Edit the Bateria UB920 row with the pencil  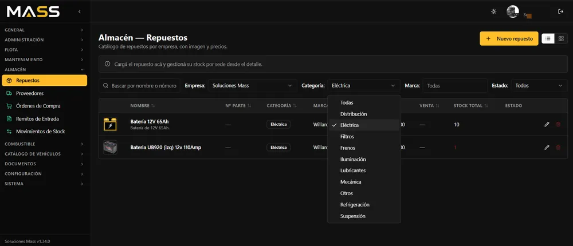[547, 148]
